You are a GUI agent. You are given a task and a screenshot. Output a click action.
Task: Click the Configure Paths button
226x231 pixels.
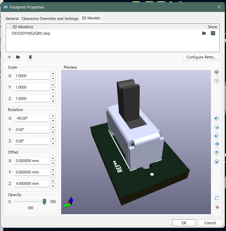click(201, 57)
